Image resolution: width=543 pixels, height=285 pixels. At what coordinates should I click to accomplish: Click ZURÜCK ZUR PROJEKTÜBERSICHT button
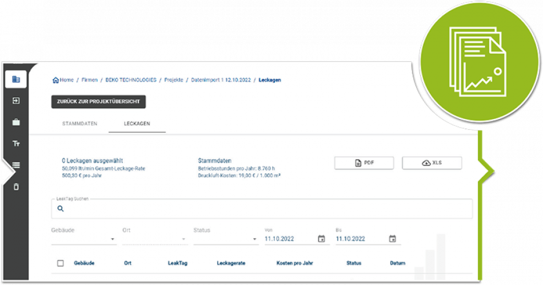click(x=98, y=102)
